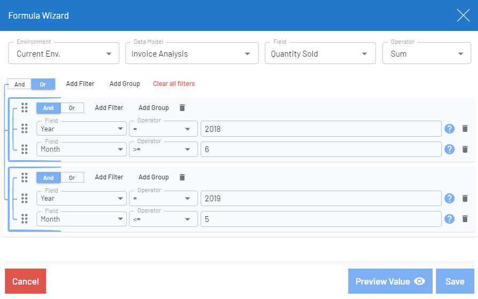Choose a different field than Quantity Sold
This screenshot has height=299, width=478.
[319, 54]
